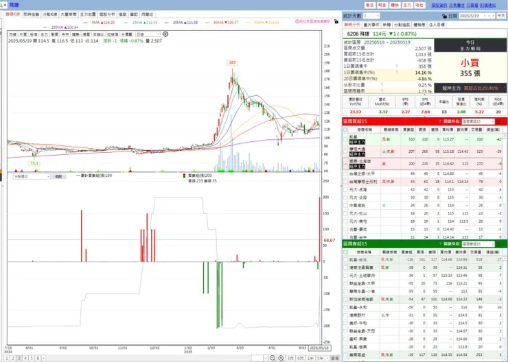
Task: Check the checkbox for 摩根大通 row
Action: pos(345,152)
